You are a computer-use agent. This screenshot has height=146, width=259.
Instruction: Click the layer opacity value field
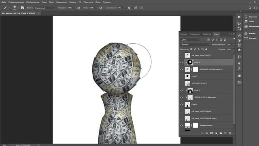[x=229, y=45]
